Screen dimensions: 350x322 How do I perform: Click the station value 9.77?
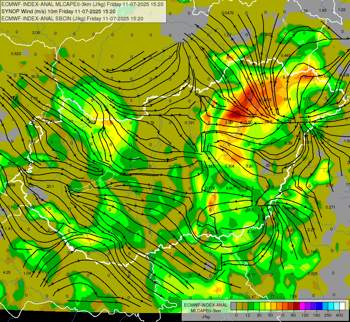[x=251, y=275]
